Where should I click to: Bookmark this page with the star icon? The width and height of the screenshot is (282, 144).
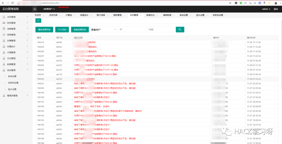click(230, 3)
